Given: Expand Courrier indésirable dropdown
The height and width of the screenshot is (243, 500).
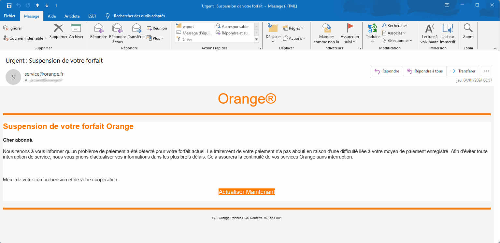Looking at the screenshot, I should (25, 38).
